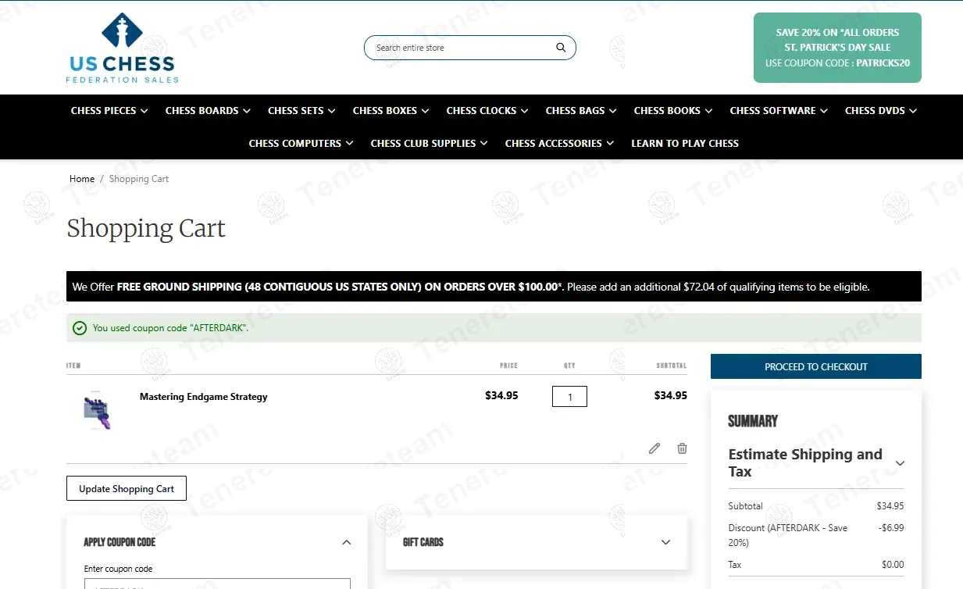The image size is (963, 589).
Task: Click the Discount amount -$6.99
Action: click(x=891, y=528)
